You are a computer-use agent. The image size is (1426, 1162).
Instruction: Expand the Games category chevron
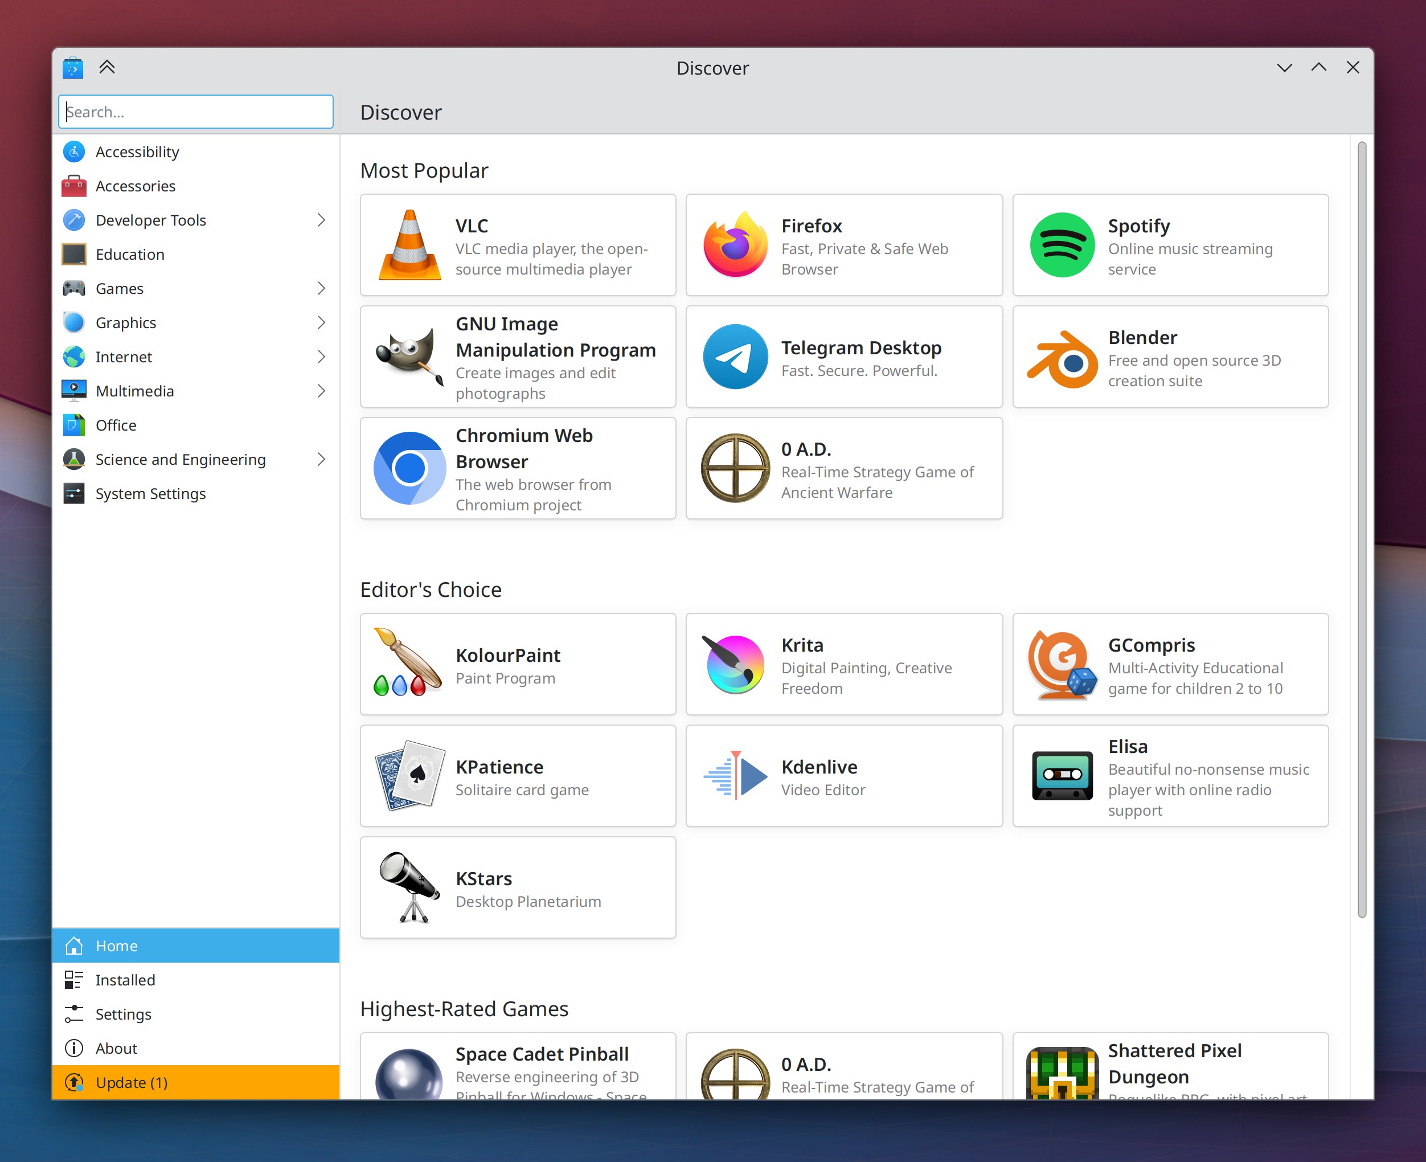(321, 288)
